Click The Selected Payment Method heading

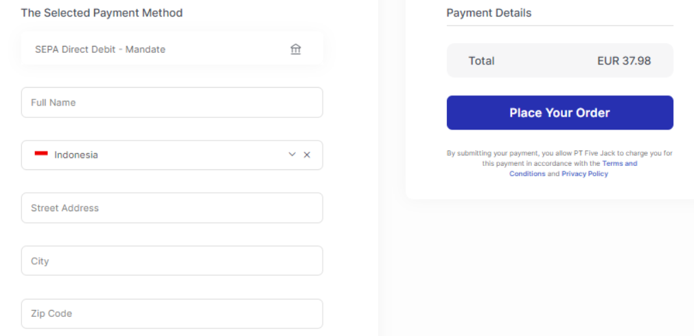102,13
